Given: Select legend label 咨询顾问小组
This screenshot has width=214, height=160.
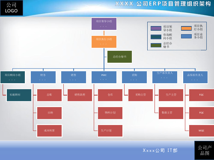Looking at the screenshot, I should click(x=168, y=37).
